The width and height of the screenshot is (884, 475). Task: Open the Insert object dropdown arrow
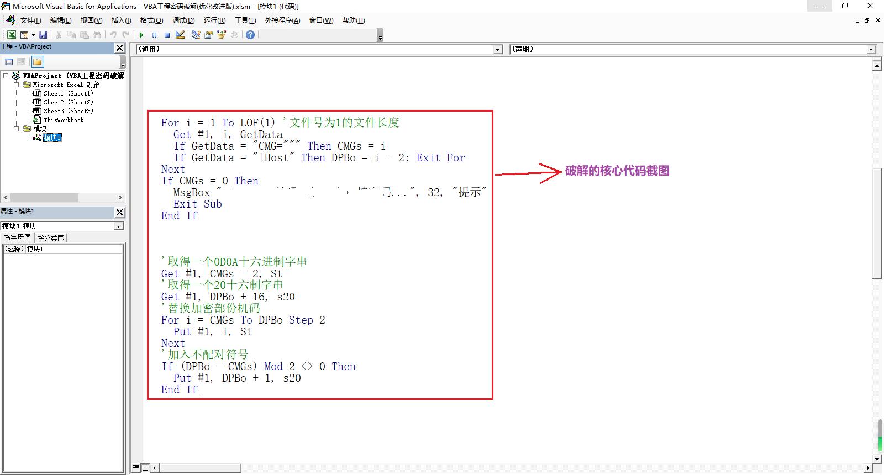point(33,35)
